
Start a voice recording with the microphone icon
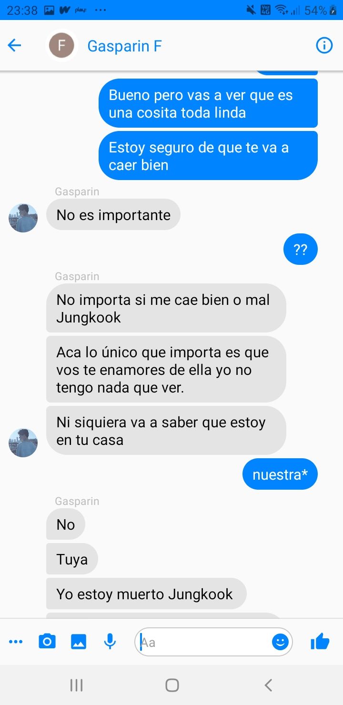click(110, 642)
